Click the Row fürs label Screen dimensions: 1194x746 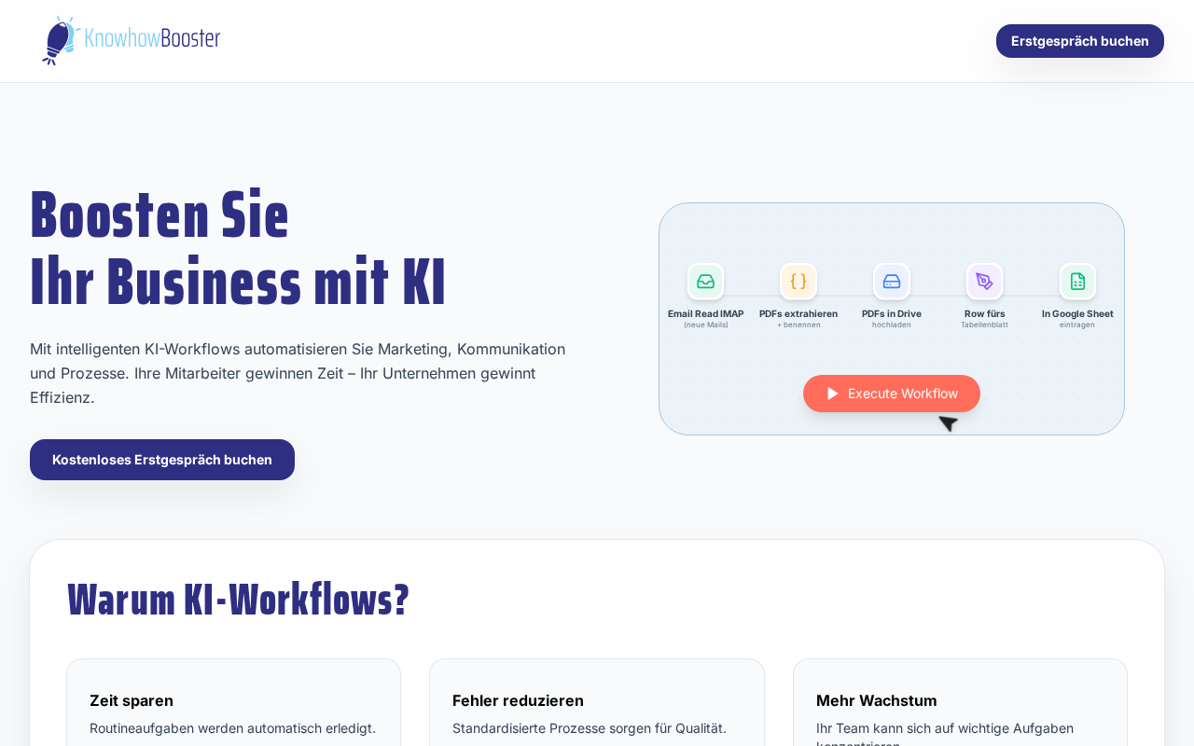tap(984, 314)
